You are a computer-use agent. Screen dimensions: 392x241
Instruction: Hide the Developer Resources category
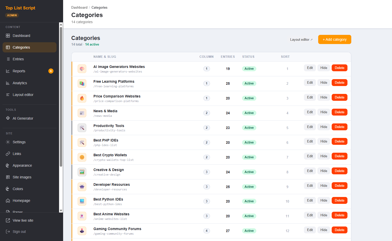point(324,186)
